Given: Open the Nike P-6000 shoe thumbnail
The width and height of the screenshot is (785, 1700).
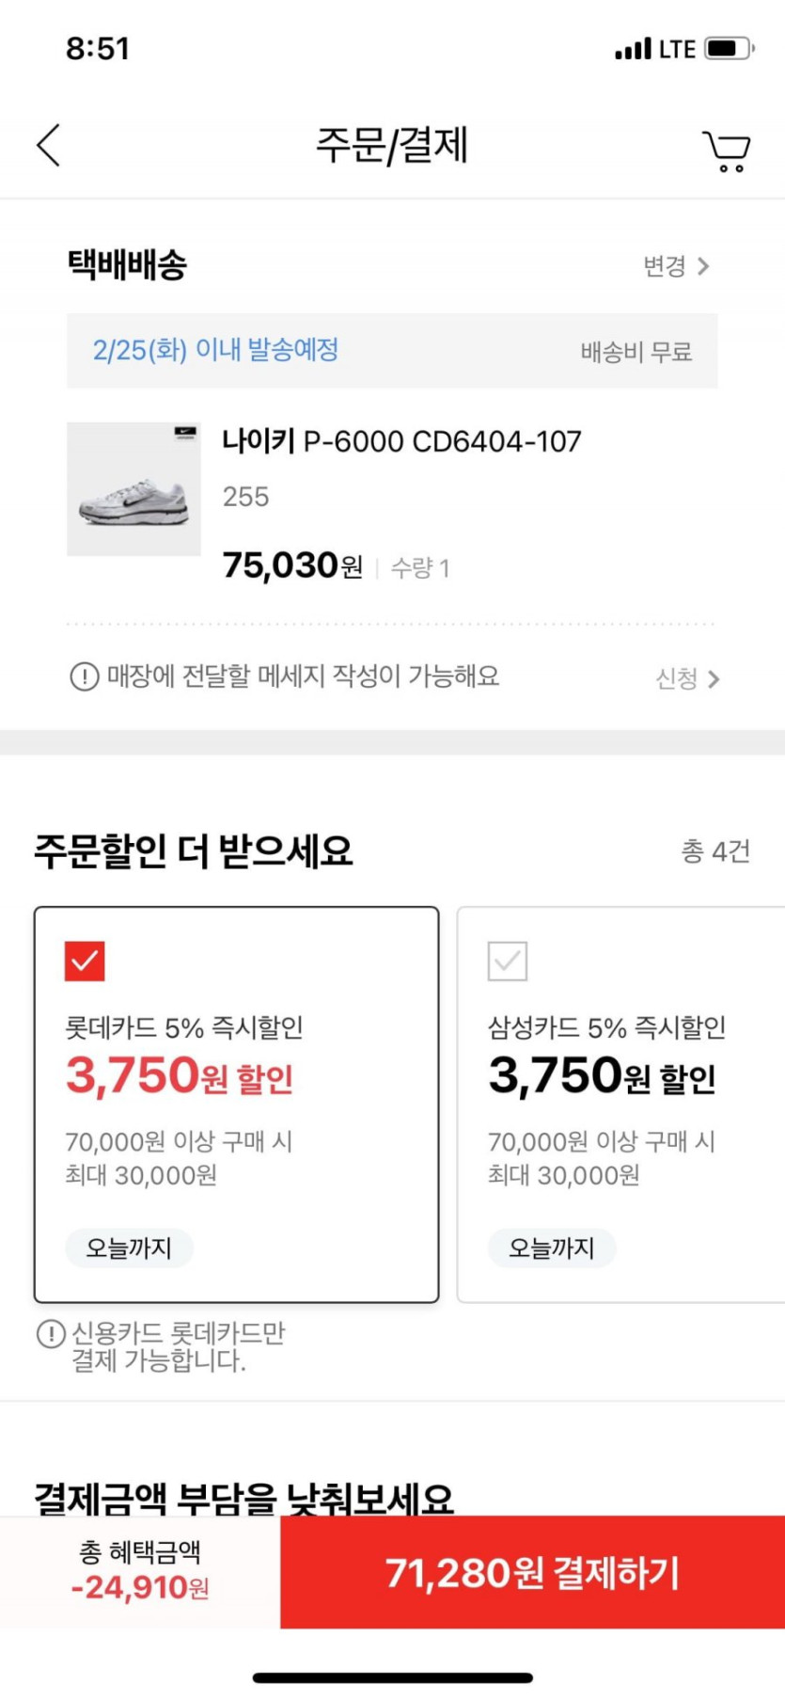Looking at the screenshot, I should pyautogui.click(x=133, y=489).
